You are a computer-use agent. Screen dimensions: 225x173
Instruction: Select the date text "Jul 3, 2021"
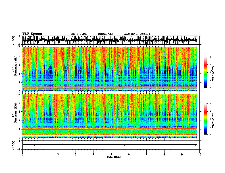coord(79,34)
